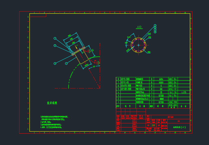
Task: Click technical note 1 ending with 70%
Action: click(x=54, y=118)
